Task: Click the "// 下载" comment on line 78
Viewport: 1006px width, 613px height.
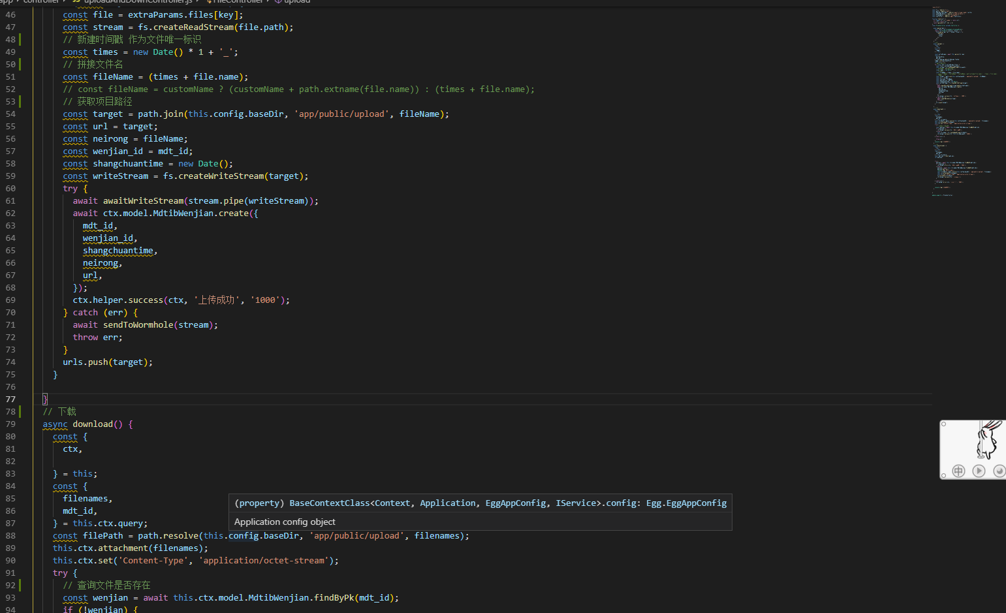Action: coord(59,412)
